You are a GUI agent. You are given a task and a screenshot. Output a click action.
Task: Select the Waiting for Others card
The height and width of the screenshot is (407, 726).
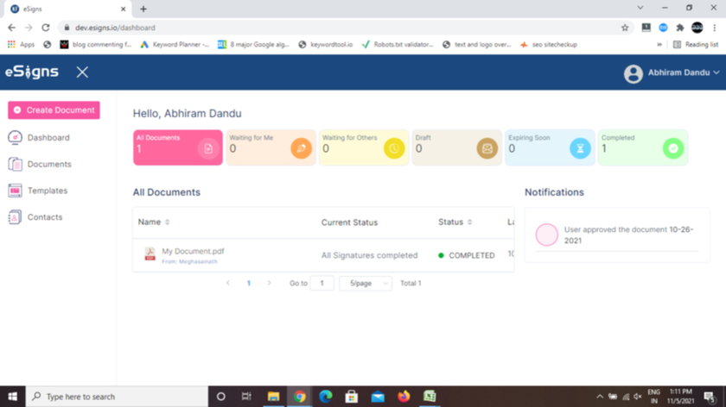(x=364, y=147)
